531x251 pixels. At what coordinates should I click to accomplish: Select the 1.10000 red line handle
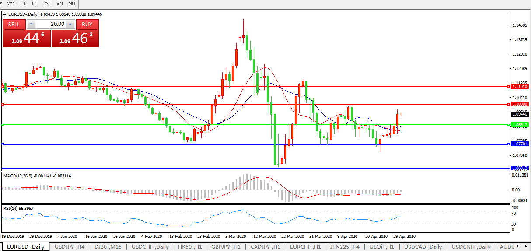[3, 104]
